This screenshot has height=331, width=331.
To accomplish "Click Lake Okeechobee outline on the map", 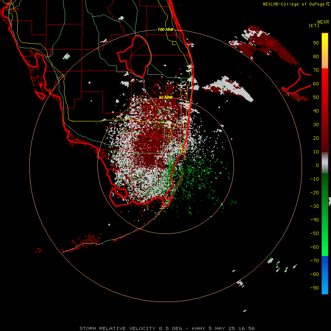I will pos(134,56).
